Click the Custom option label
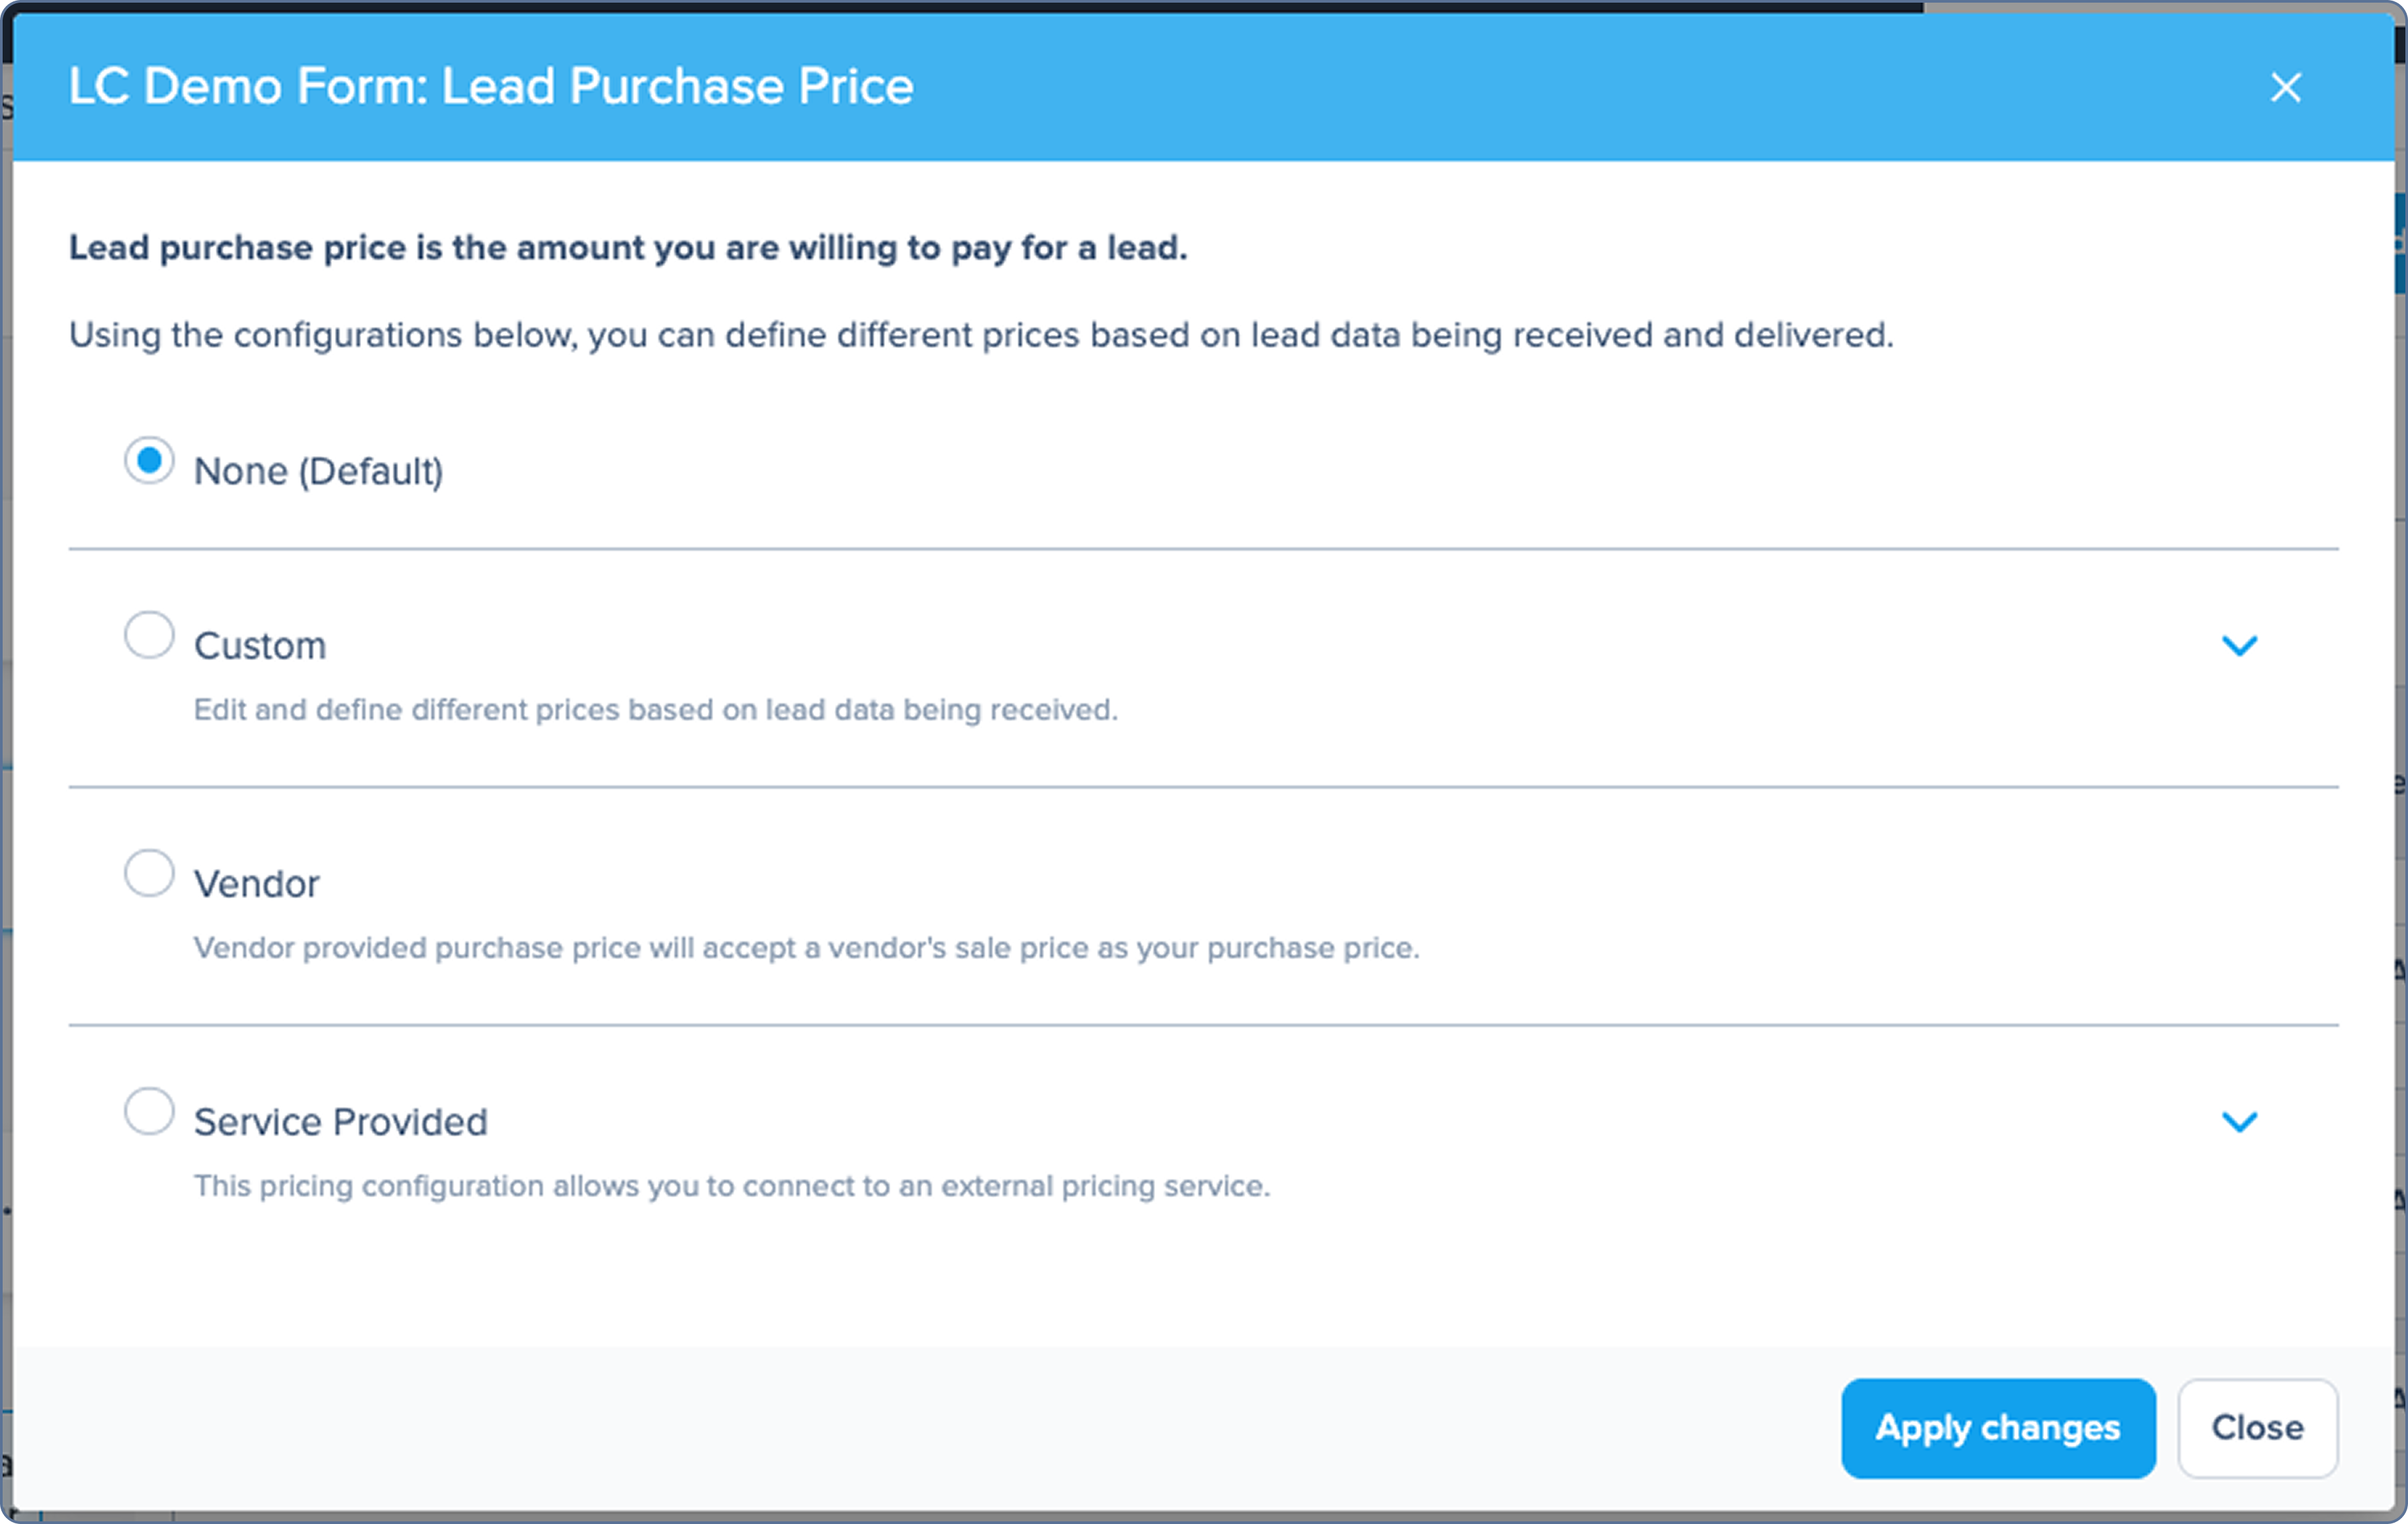The image size is (2408, 1524). point(260,646)
